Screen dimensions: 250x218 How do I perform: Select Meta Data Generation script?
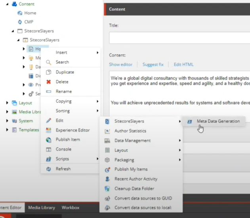[218, 121]
